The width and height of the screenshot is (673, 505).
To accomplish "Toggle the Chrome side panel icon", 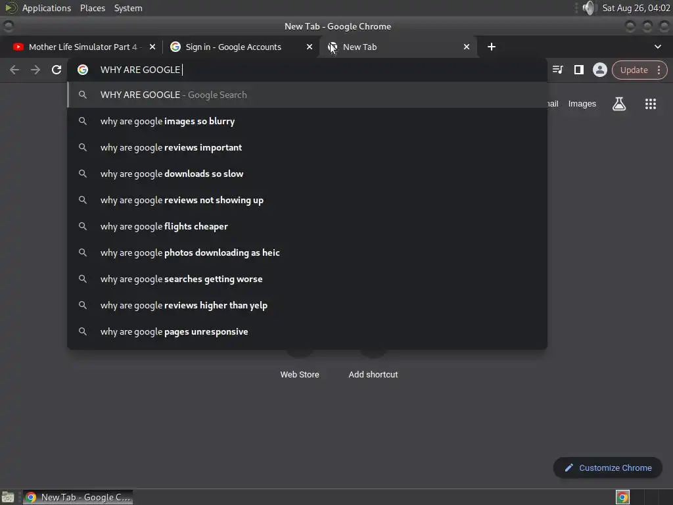I will [578, 70].
